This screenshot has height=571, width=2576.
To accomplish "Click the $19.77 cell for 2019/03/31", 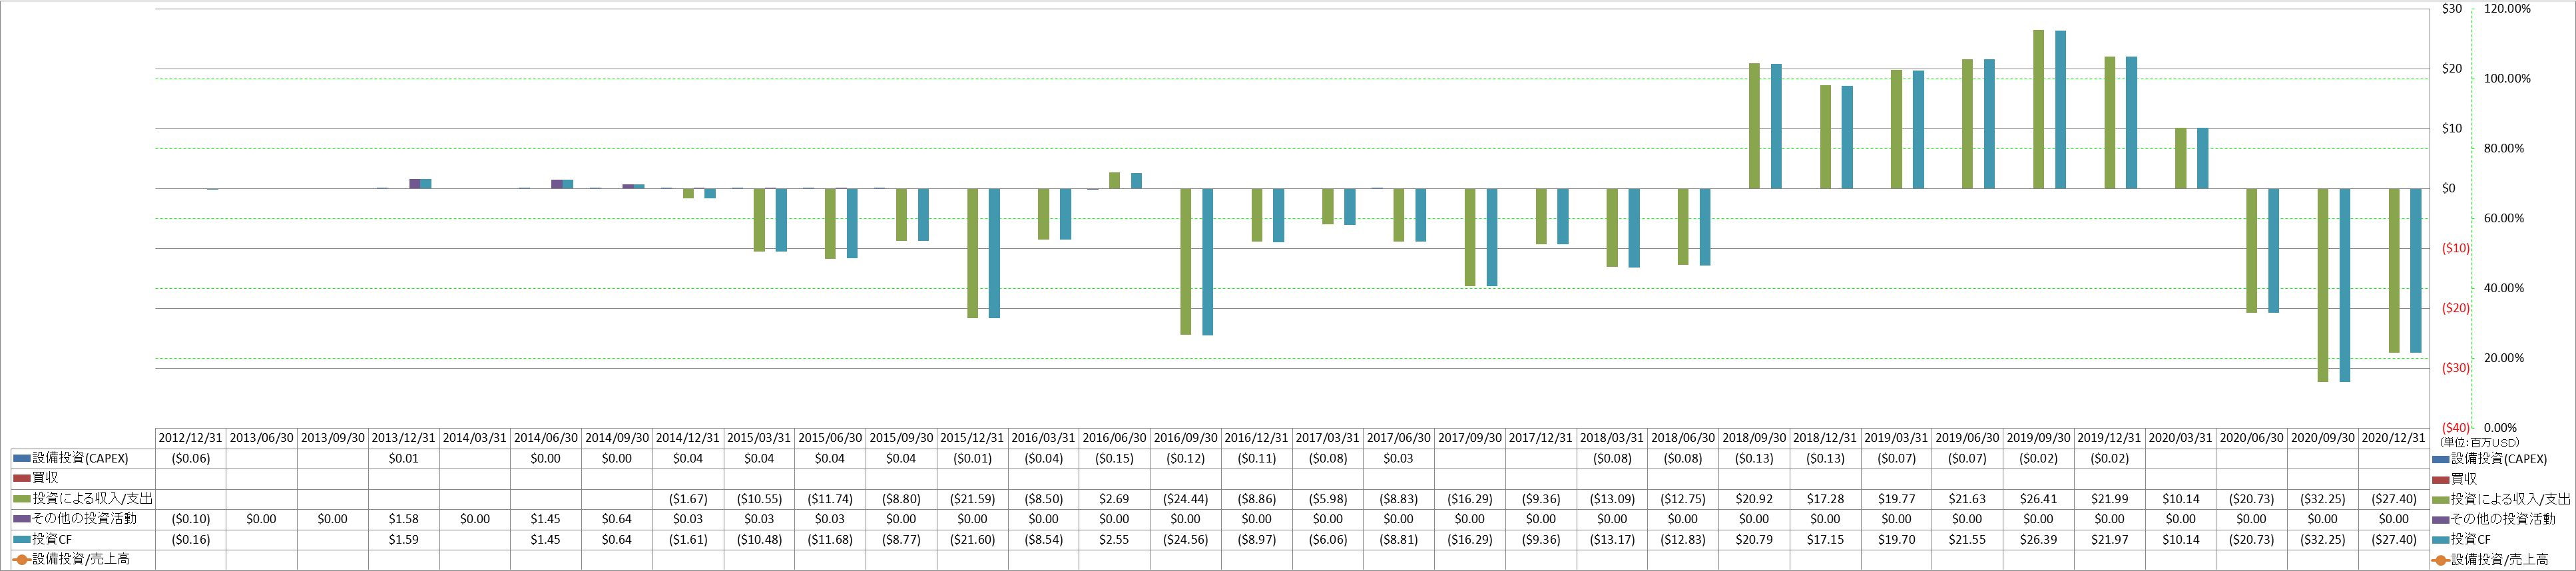I will pos(1896,499).
